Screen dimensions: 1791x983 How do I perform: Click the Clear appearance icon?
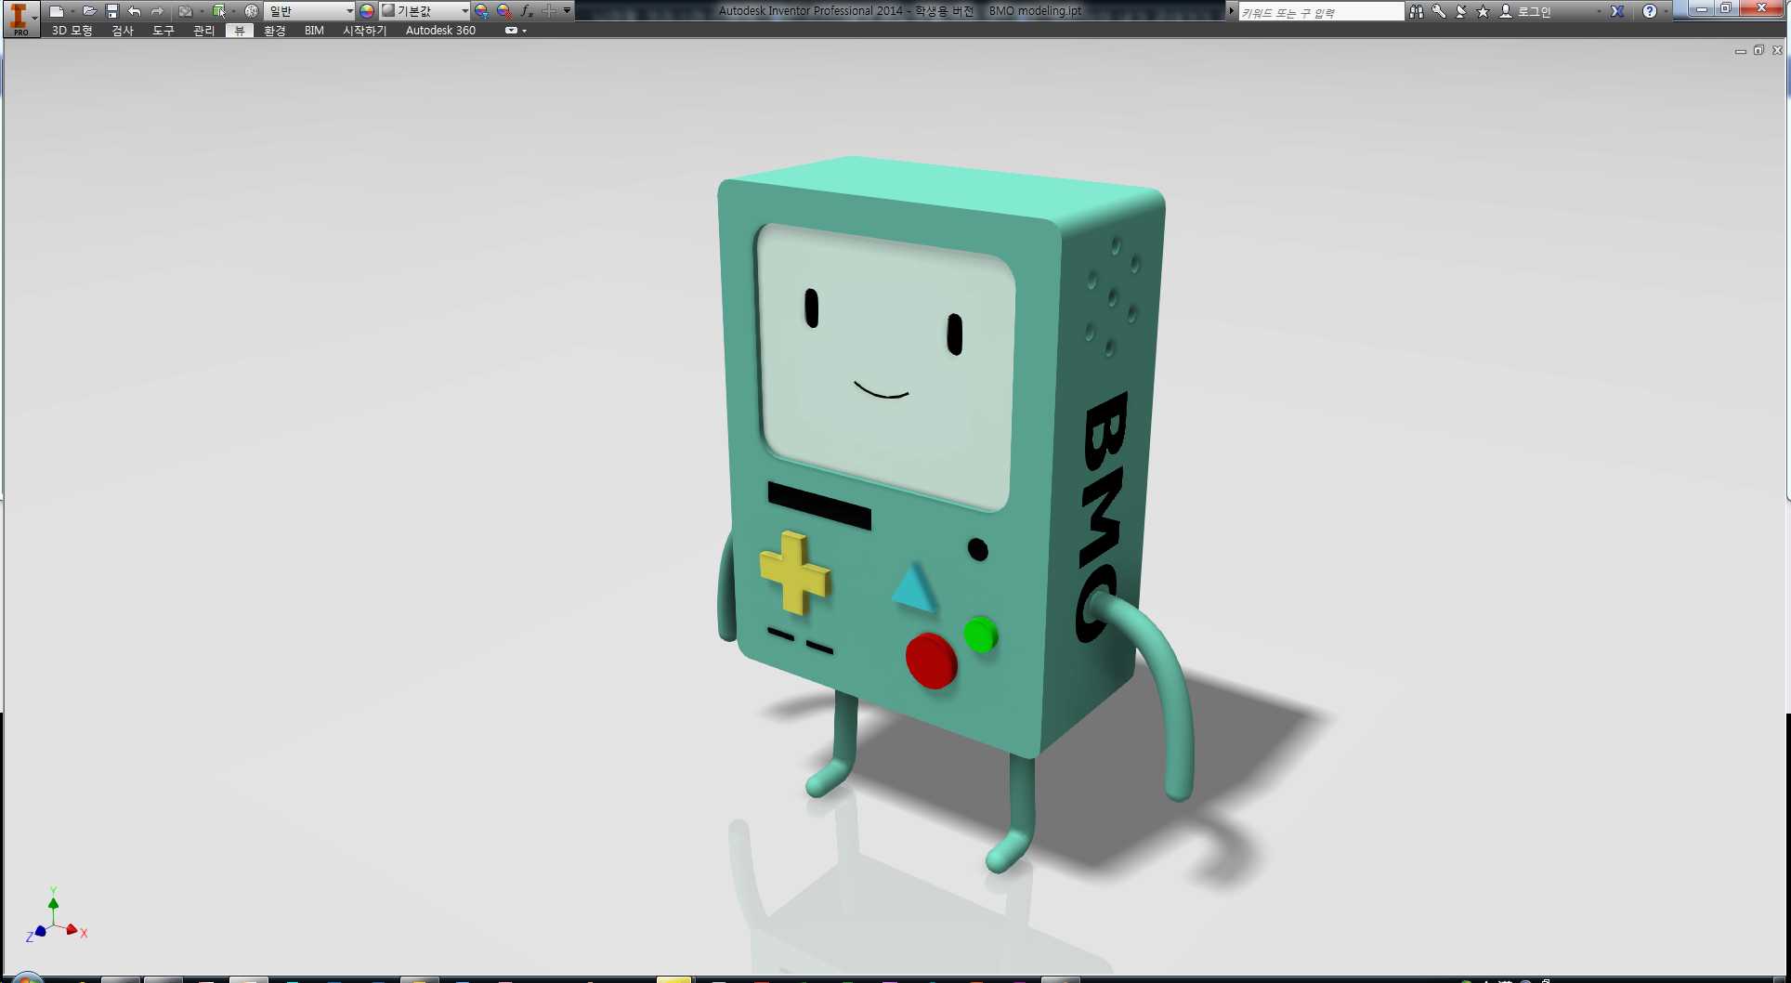[503, 11]
